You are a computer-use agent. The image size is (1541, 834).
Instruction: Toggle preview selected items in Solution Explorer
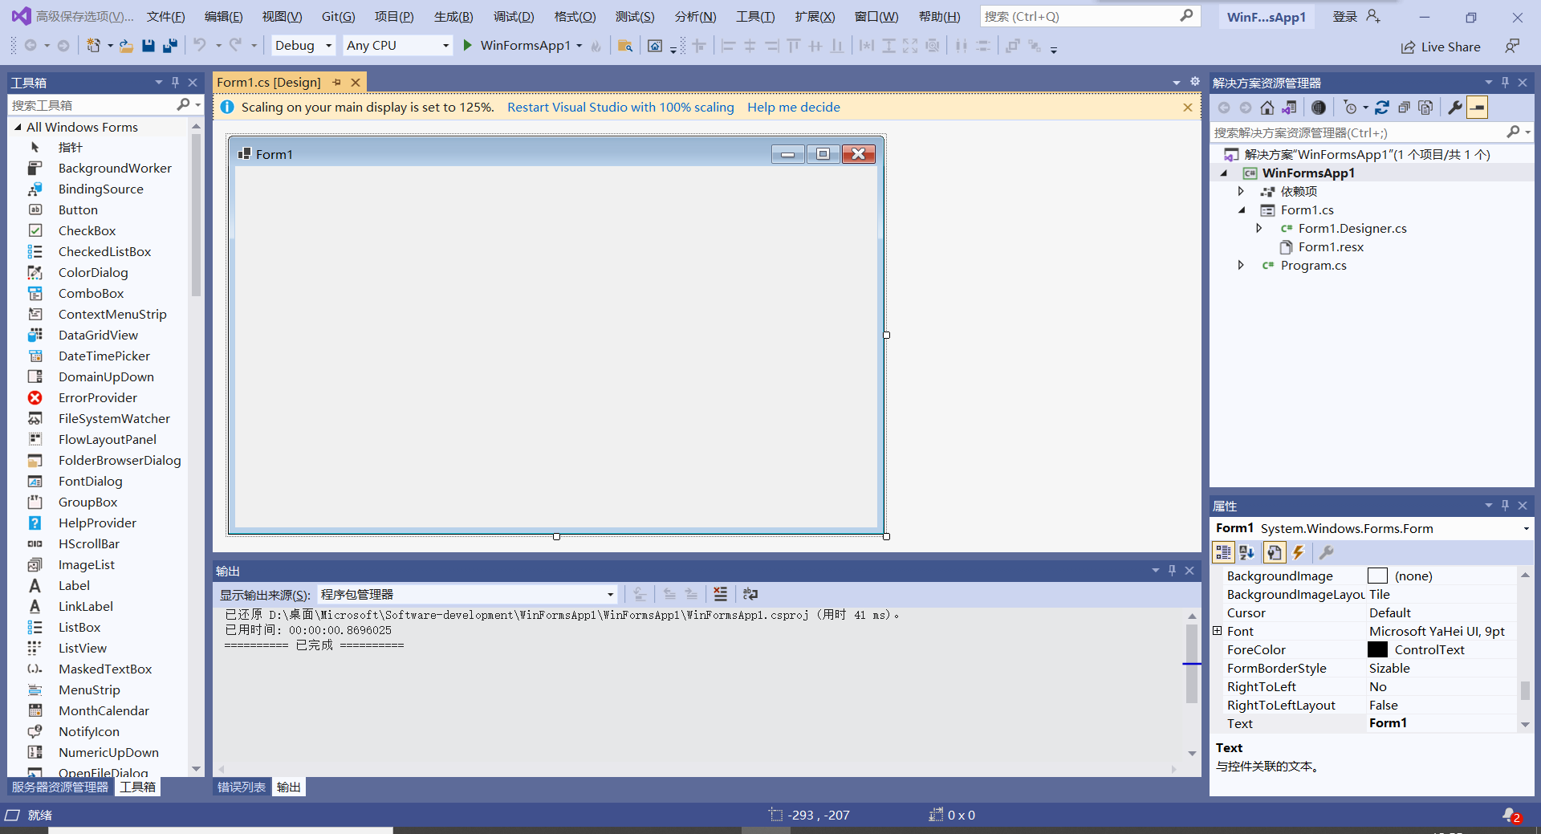1478,108
